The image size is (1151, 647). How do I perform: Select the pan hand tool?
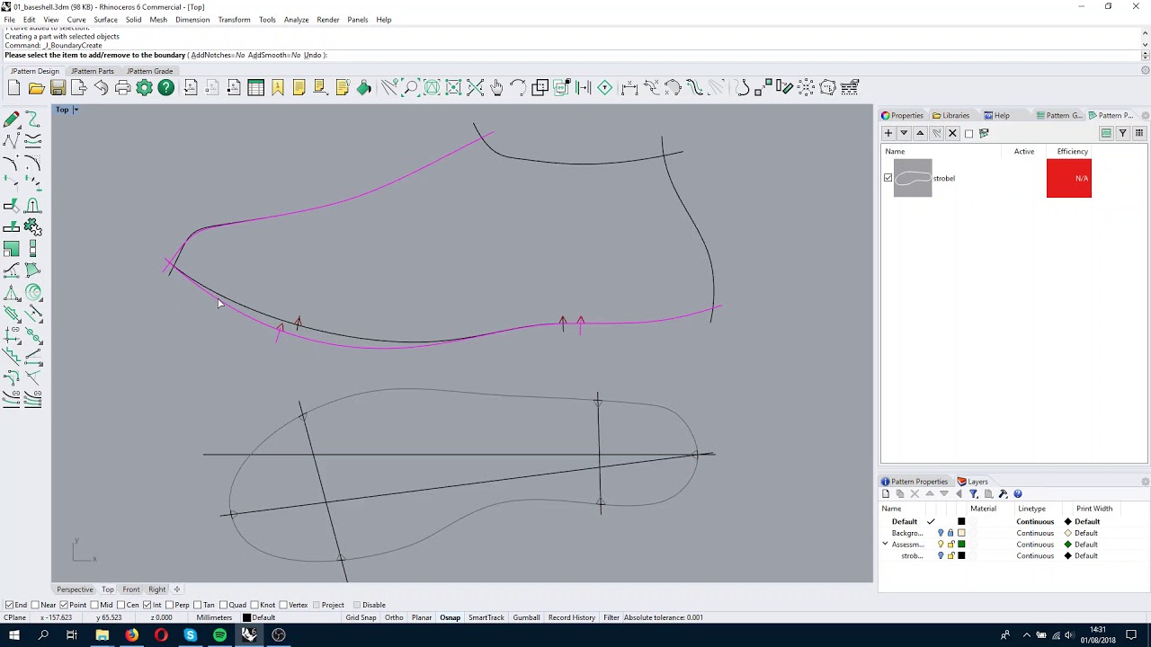496,87
